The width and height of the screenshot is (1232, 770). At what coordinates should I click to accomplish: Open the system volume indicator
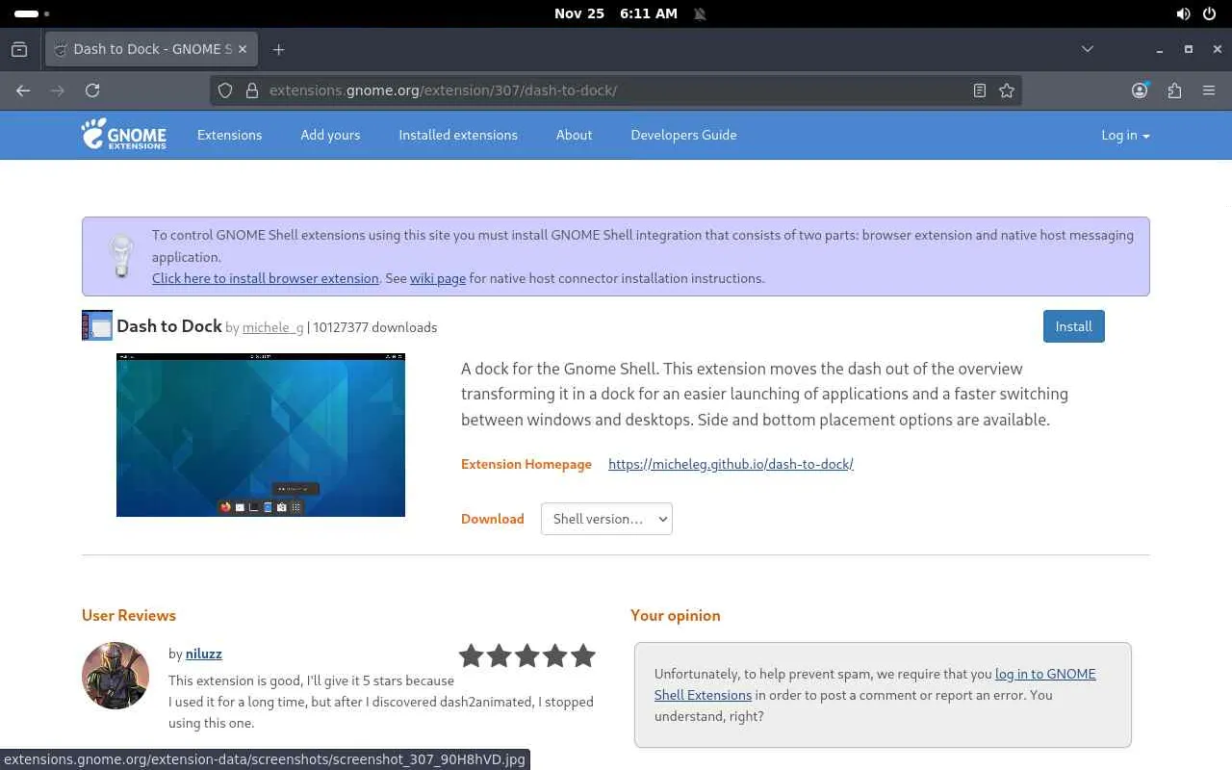coord(1183,13)
